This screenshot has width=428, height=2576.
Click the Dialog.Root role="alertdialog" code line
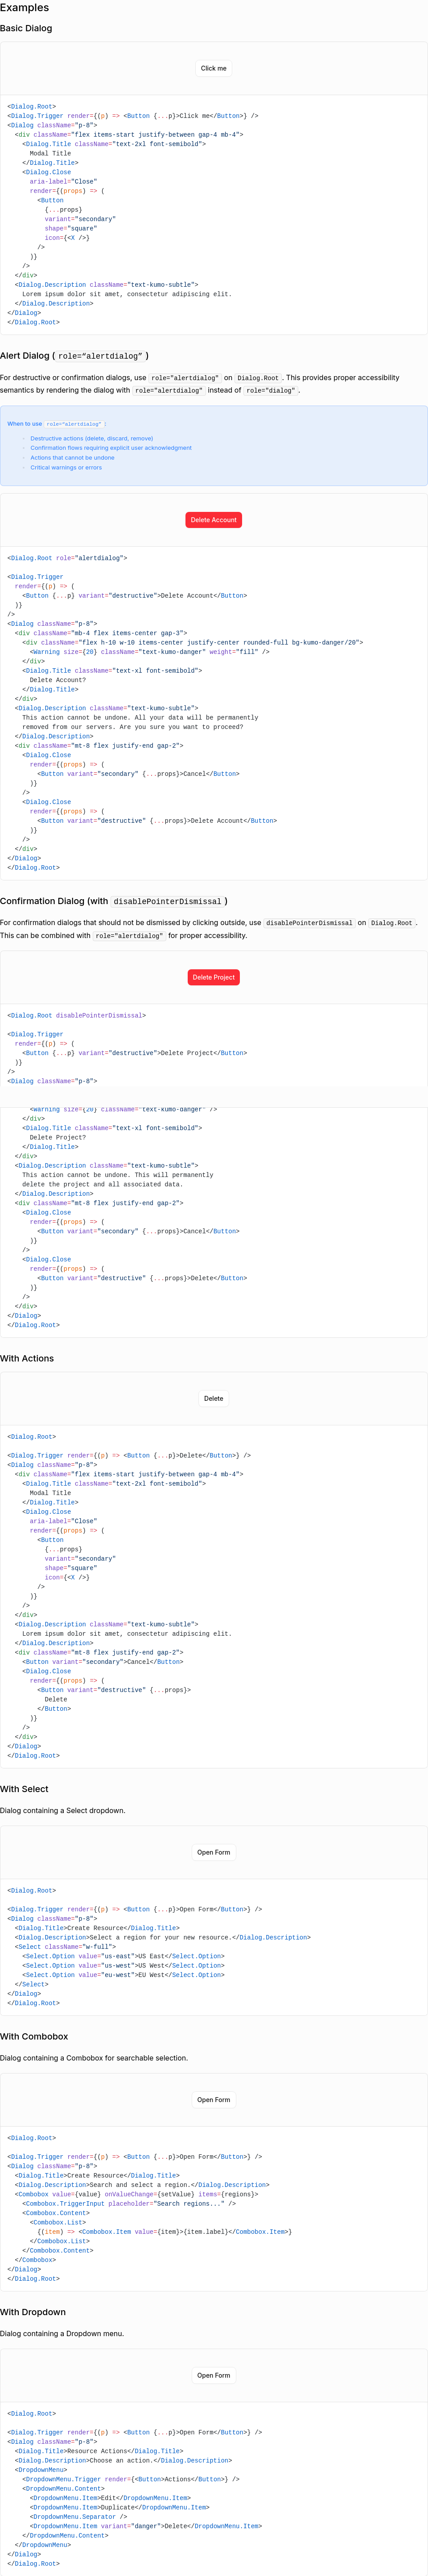pyautogui.click(x=68, y=558)
